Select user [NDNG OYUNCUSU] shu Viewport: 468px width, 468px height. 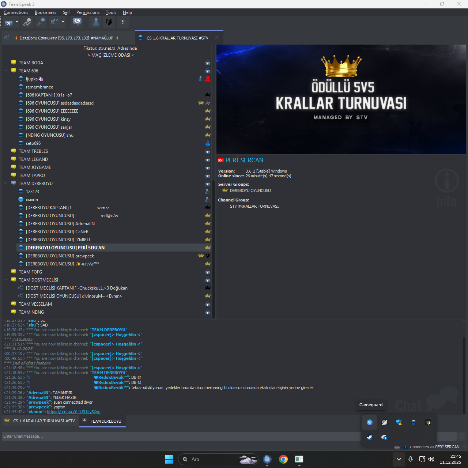click(50, 135)
